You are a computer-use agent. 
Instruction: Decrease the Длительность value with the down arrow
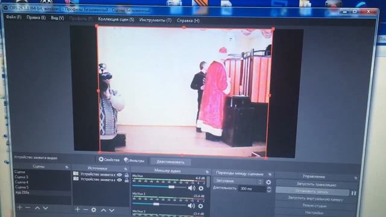coord(269,191)
